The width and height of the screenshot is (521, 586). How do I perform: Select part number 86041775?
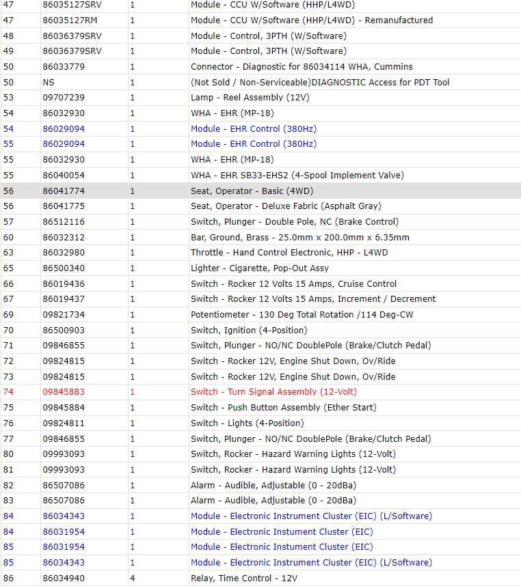tap(64, 206)
